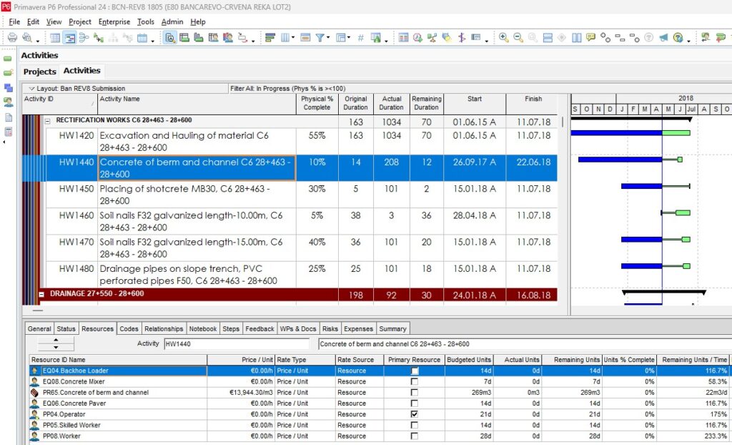
Task: Tick Primary Resource for PP08.Worker
Action: coord(415,436)
